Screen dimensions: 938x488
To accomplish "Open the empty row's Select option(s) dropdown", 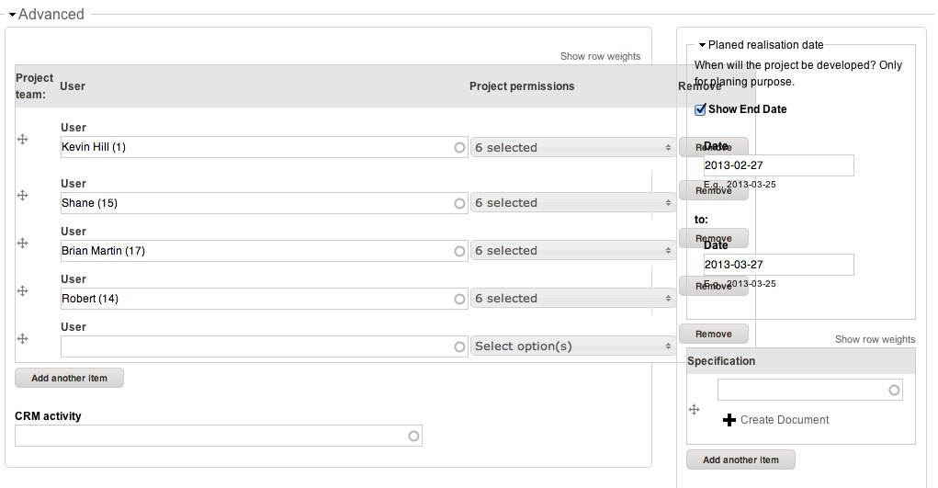I will pos(573,346).
